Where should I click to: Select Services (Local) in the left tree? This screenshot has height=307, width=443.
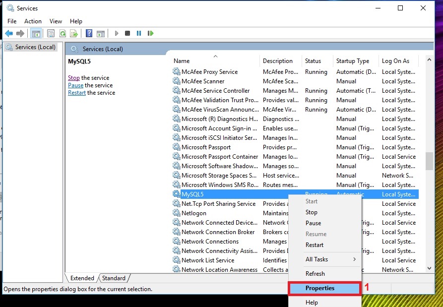[x=35, y=47]
